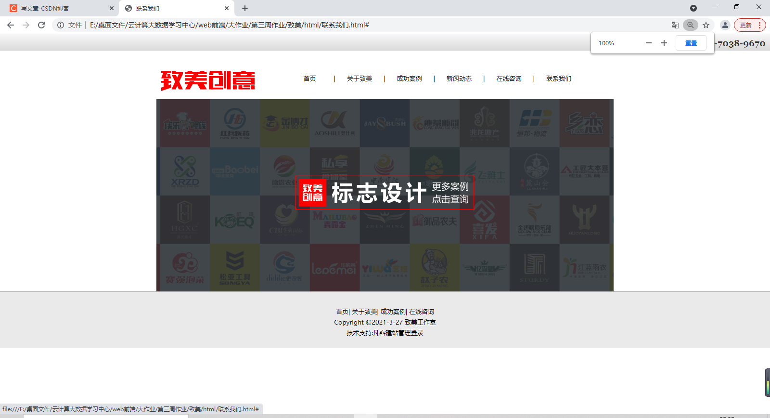
Task: Increase zoom with the plus button
Action: pyautogui.click(x=664, y=43)
